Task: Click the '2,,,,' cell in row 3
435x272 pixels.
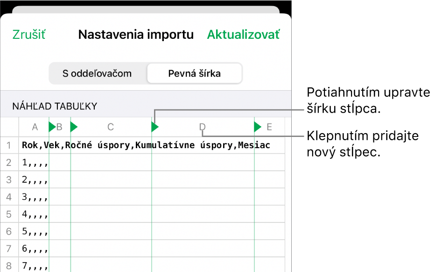Action: click(x=35, y=180)
